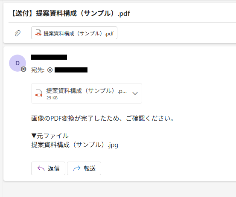
Task: Click the ▼元ファイル line in the body
Action: (x=50, y=136)
